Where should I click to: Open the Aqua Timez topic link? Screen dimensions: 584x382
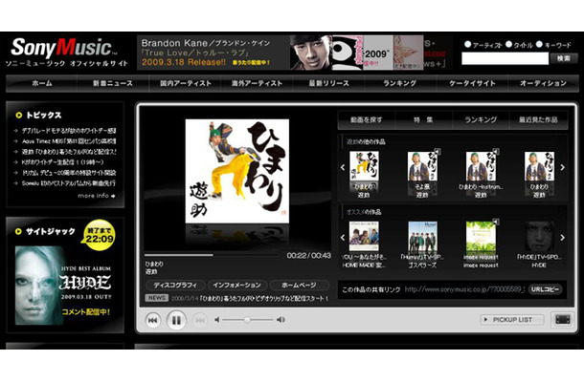click(69, 141)
